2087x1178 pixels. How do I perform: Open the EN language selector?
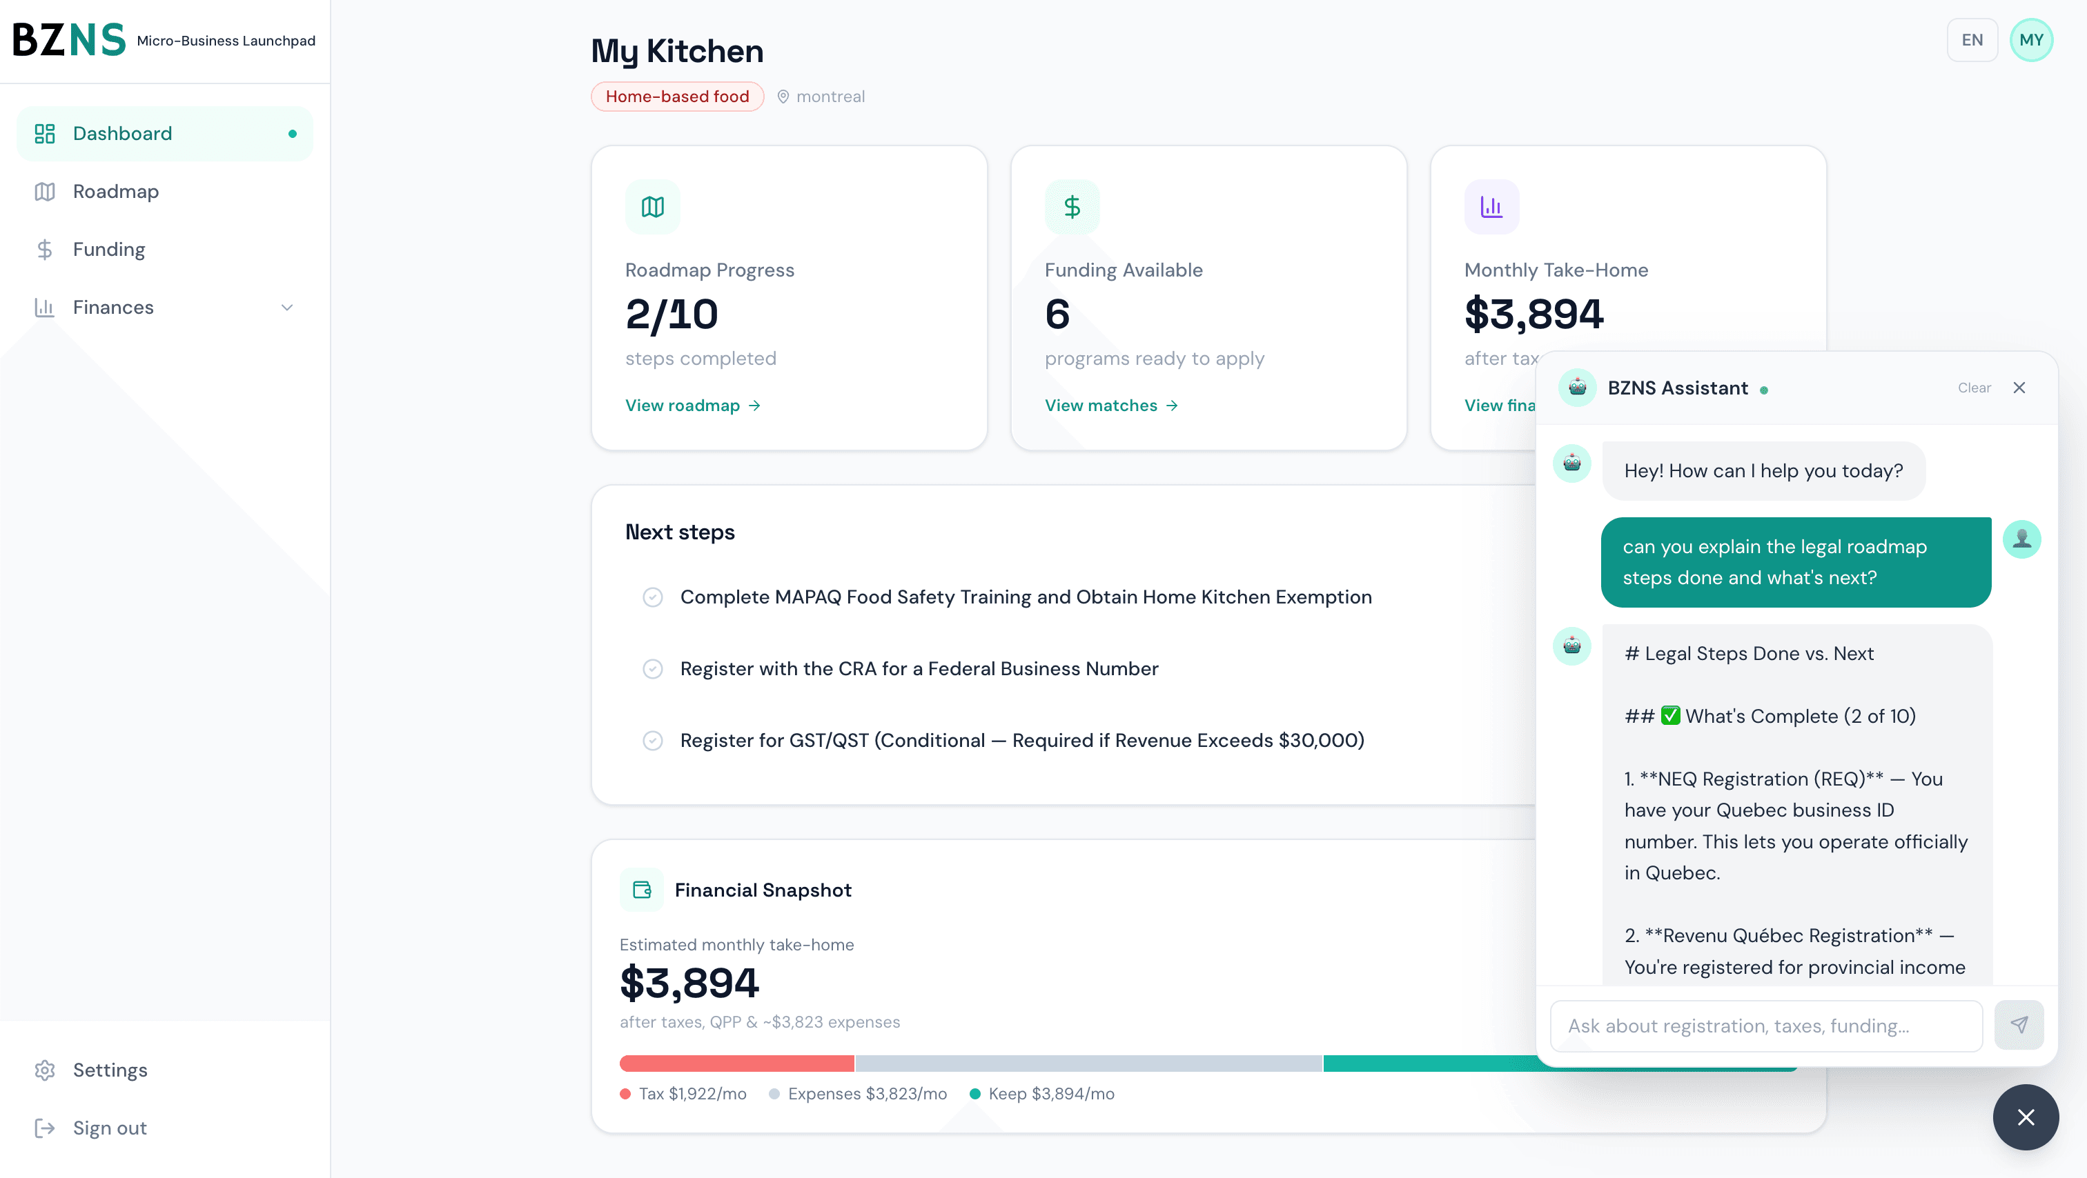pyautogui.click(x=1972, y=39)
